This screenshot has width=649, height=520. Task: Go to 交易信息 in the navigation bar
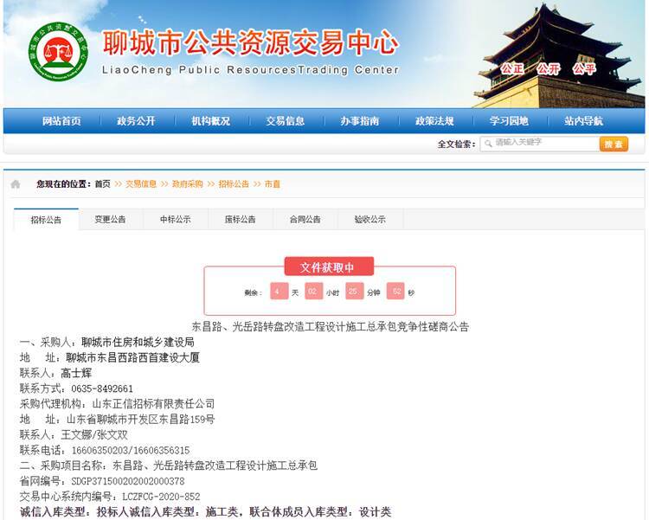(x=285, y=121)
